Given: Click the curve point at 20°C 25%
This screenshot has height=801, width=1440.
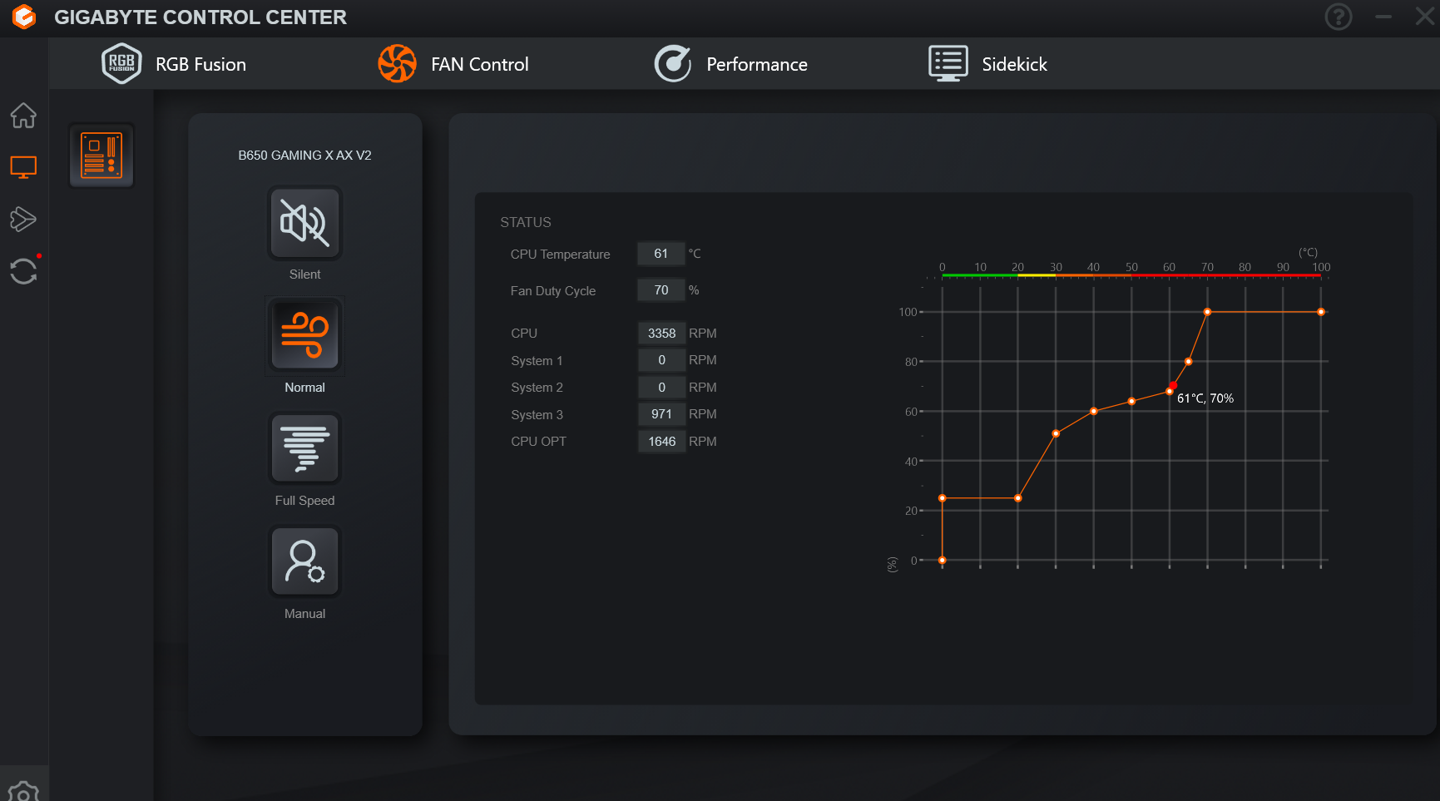Looking at the screenshot, I should coord(1018,498).
